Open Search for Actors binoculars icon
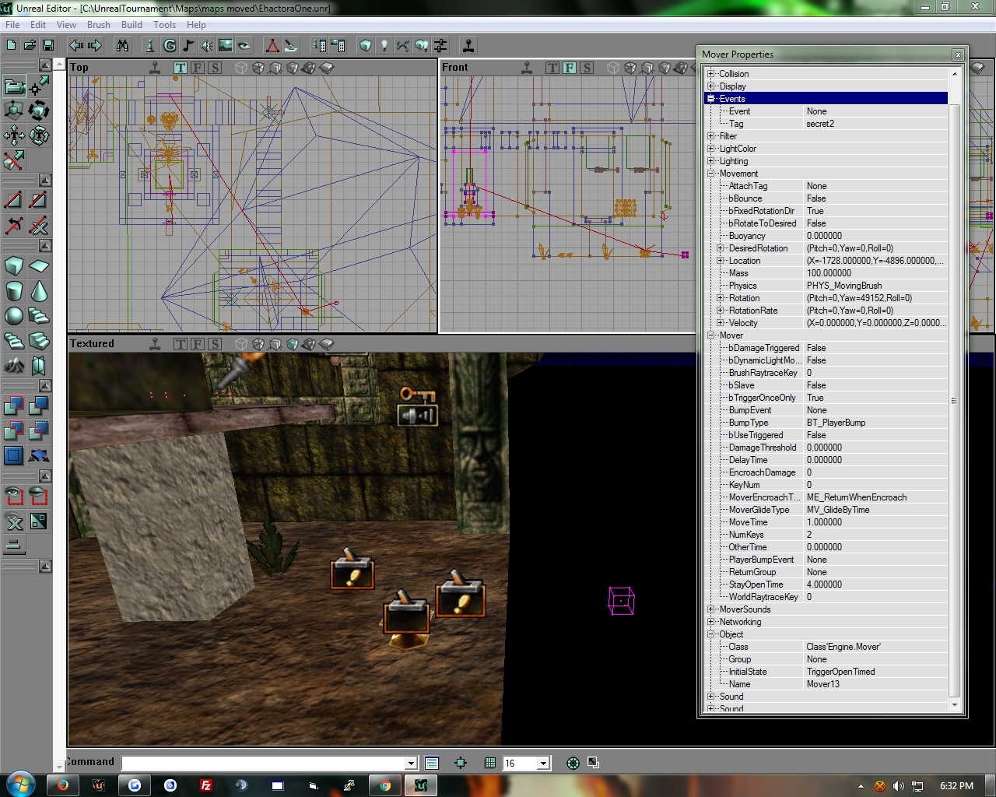This screenshot has width=996, height=797. (x=123, y=45)
